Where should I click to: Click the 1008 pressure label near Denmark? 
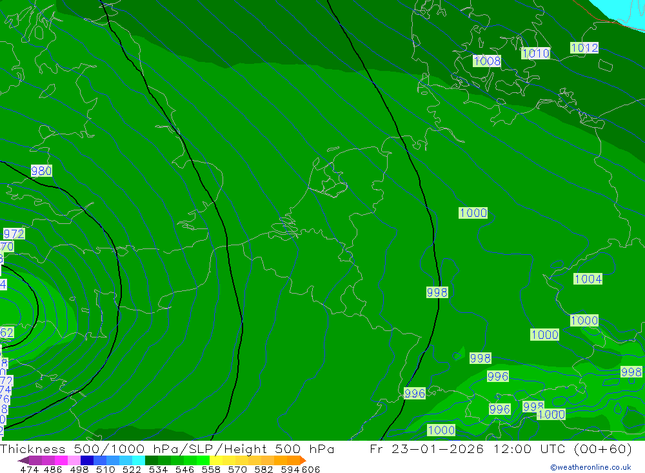pos(487,61)
